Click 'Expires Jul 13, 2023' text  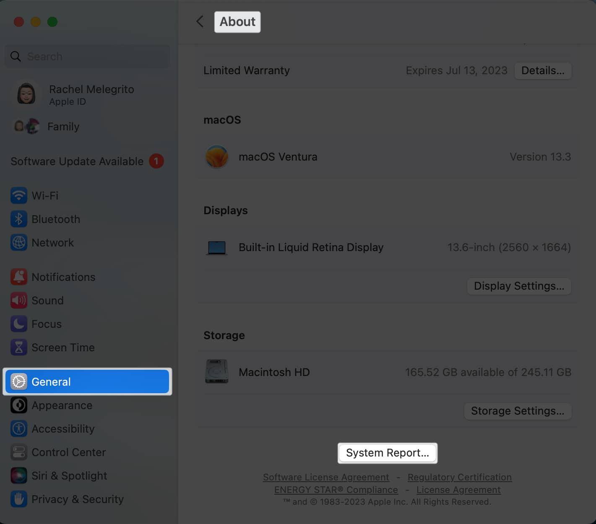[x=456, y=70]
